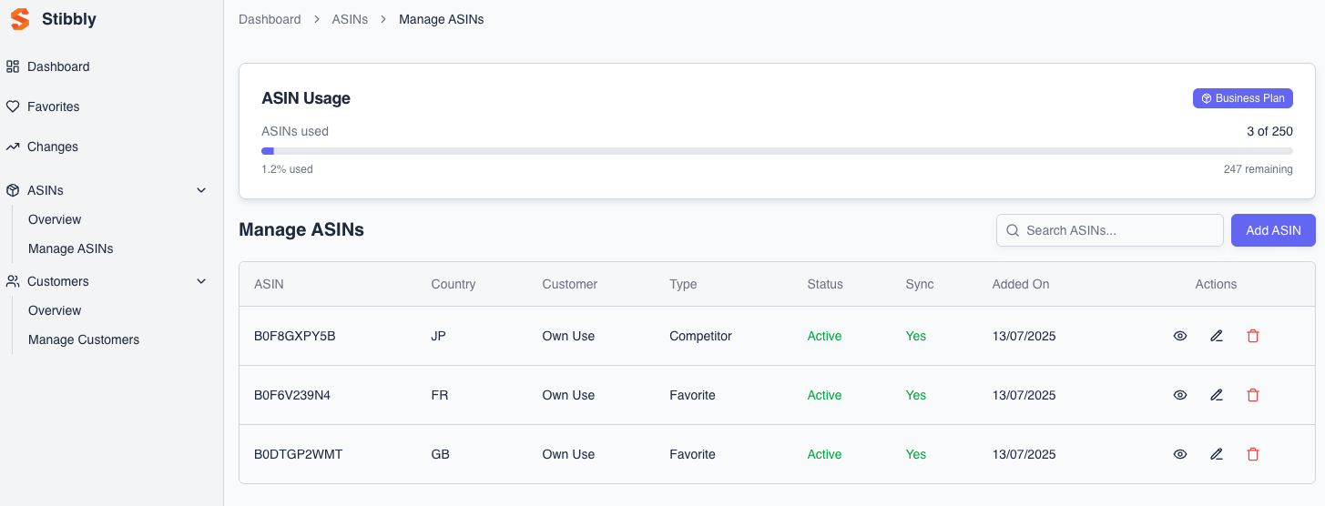The width and height of the screenshot is (1325, 506).
Task: Edit ASIN B0DTGP2WMT with pencil icon
Action: 1217,454
